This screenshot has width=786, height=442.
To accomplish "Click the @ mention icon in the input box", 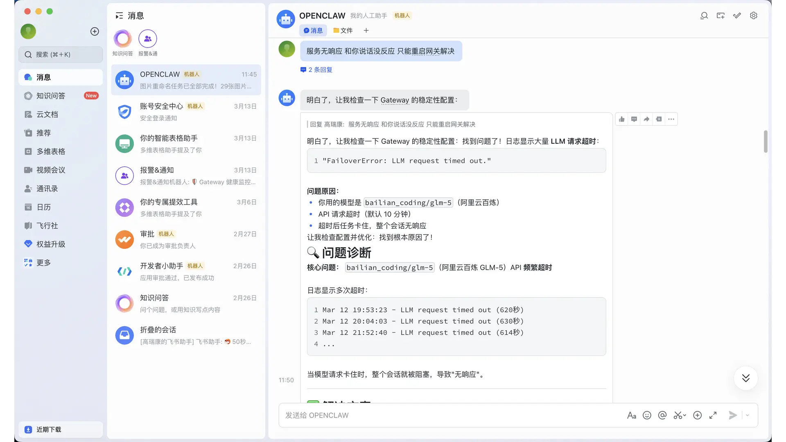I will [662, 415].
